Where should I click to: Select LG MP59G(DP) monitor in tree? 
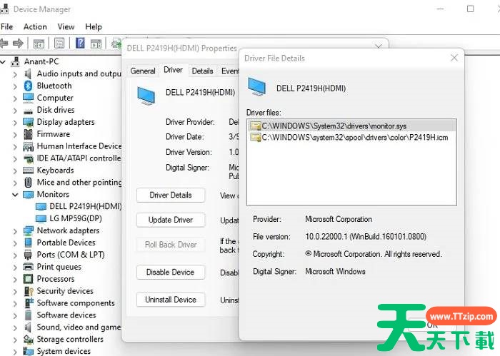coord(76,218)
